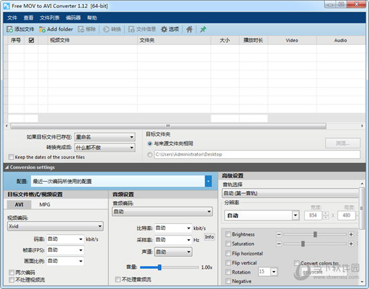Collapse the Conversion settings section
Viewport: 369px width, 289px height.
point(7,167)
